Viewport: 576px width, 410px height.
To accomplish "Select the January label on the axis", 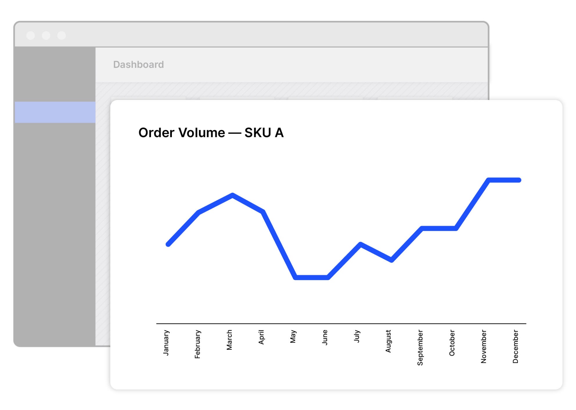I will point(166,342).
